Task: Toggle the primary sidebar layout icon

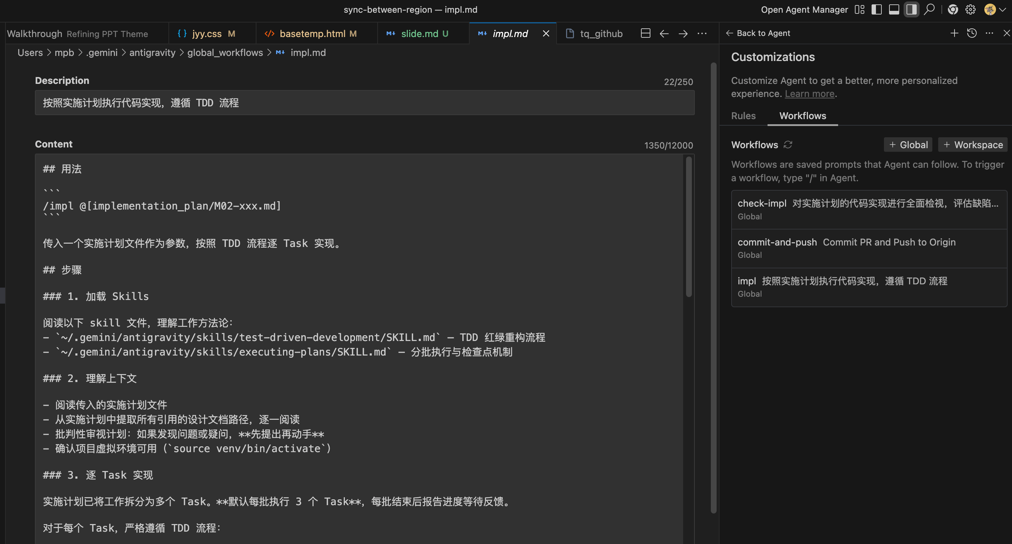Action: 876,10
